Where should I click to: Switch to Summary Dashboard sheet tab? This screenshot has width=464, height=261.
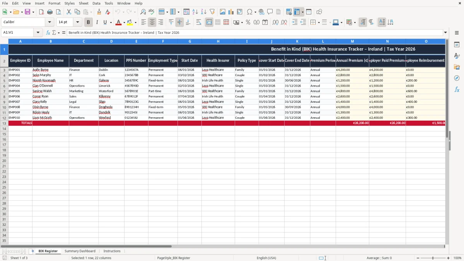coord(80,251)
